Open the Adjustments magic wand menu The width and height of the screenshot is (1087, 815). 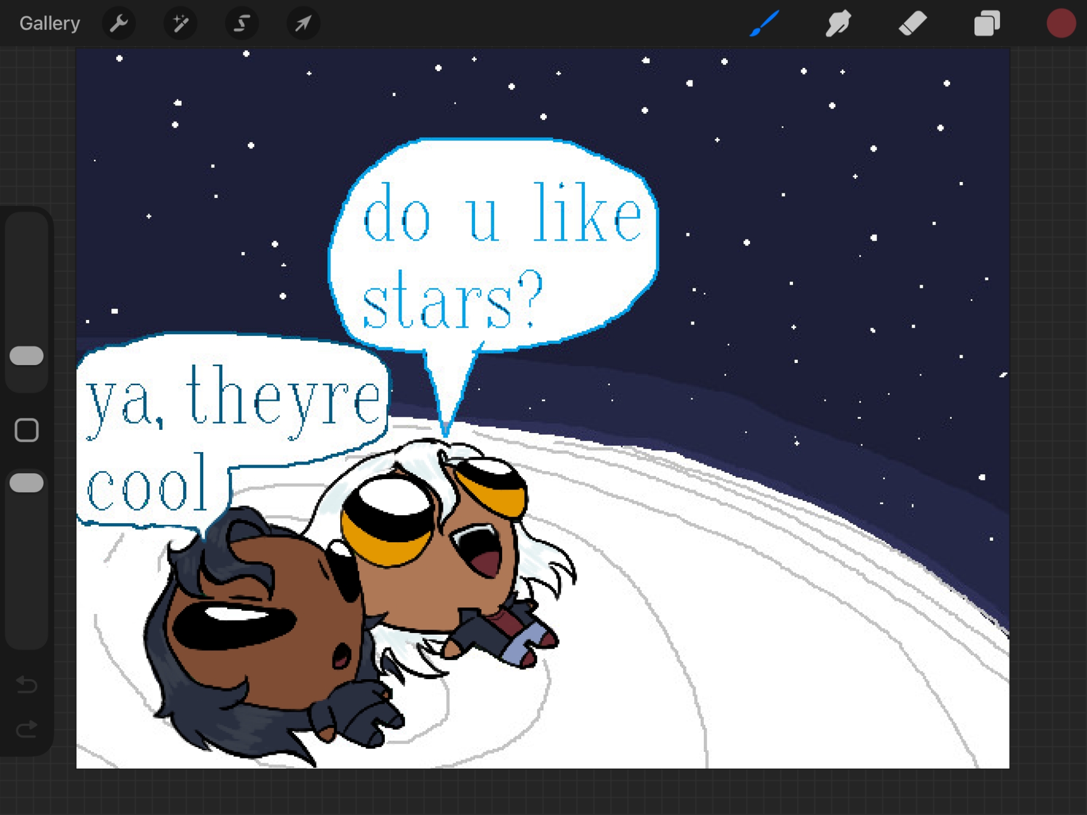click(180, 23)
